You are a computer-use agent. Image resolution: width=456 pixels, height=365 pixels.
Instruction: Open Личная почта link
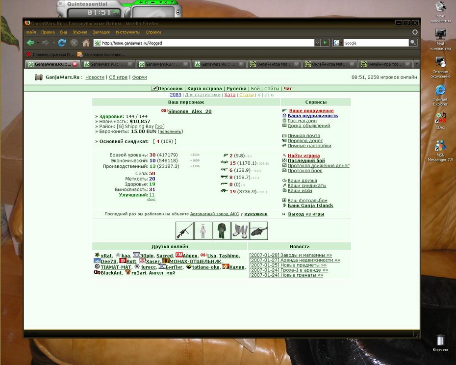tap(304, 135)
